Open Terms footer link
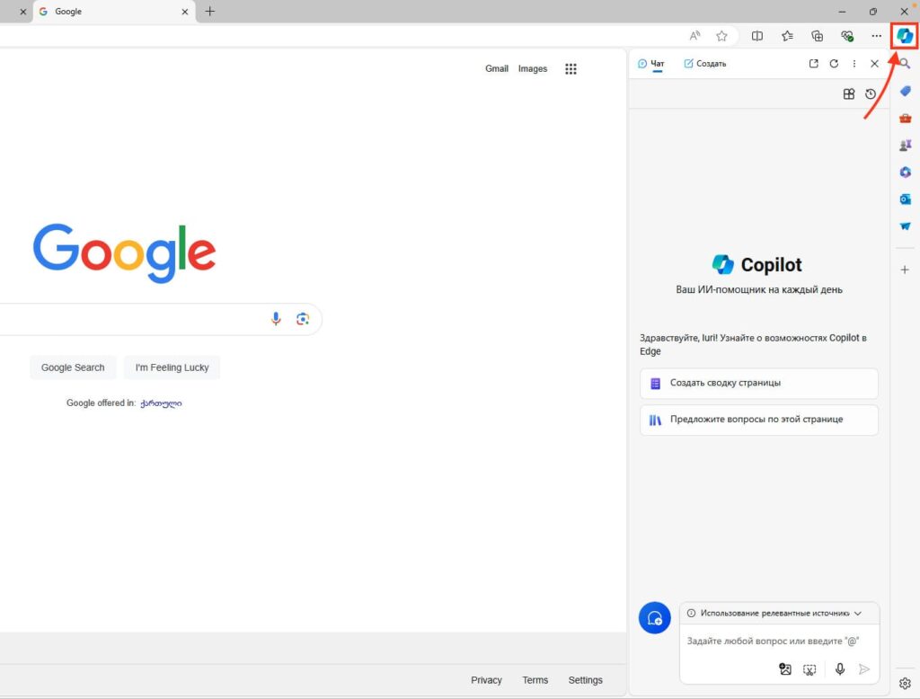Viewport: 920px width, 699px height. (x=535, y=680)
